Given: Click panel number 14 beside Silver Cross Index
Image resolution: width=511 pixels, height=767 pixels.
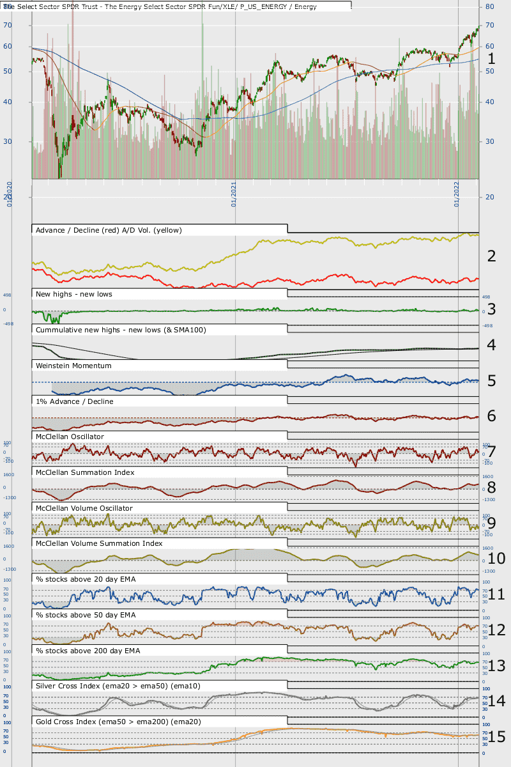Looking at the screenshot, I should click(496, 701).
